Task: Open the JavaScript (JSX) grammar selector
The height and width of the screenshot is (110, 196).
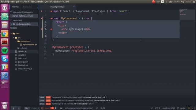Action: click(169, 108)
